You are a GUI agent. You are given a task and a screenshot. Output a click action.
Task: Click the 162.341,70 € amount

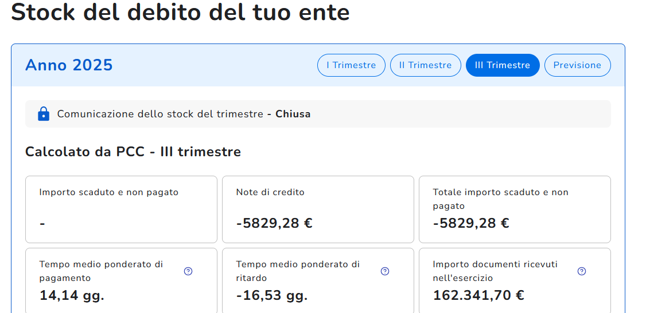click(478, 295)
